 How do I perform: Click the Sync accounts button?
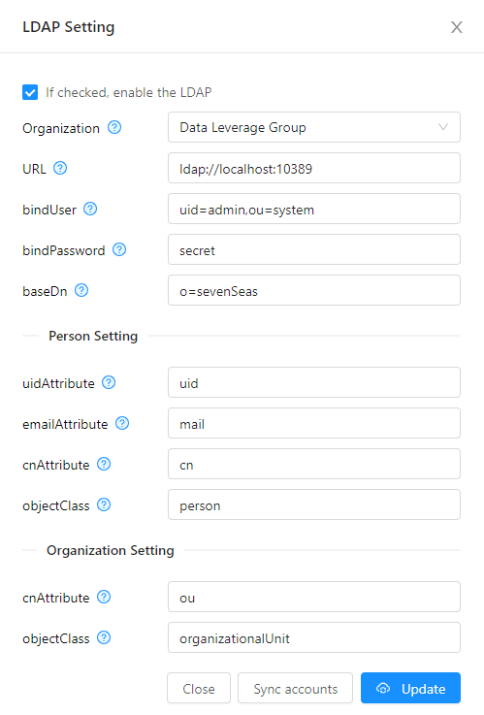295,688
